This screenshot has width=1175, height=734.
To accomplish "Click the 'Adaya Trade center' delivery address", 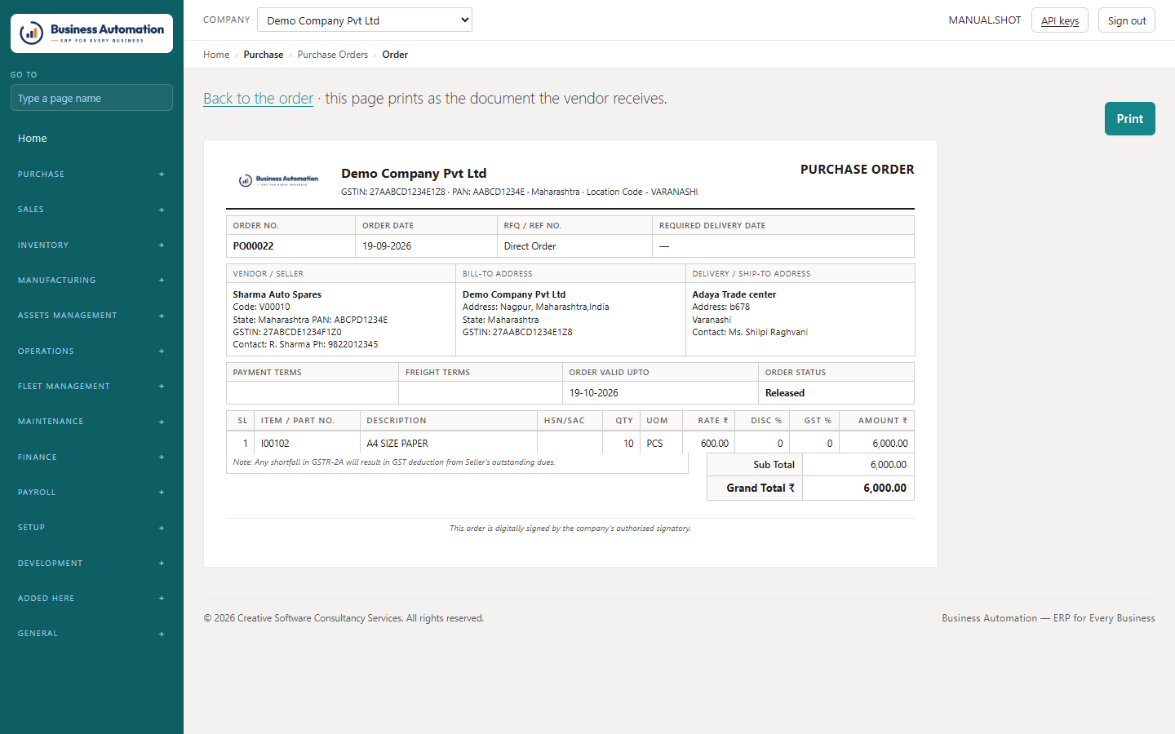I will 734,294.
